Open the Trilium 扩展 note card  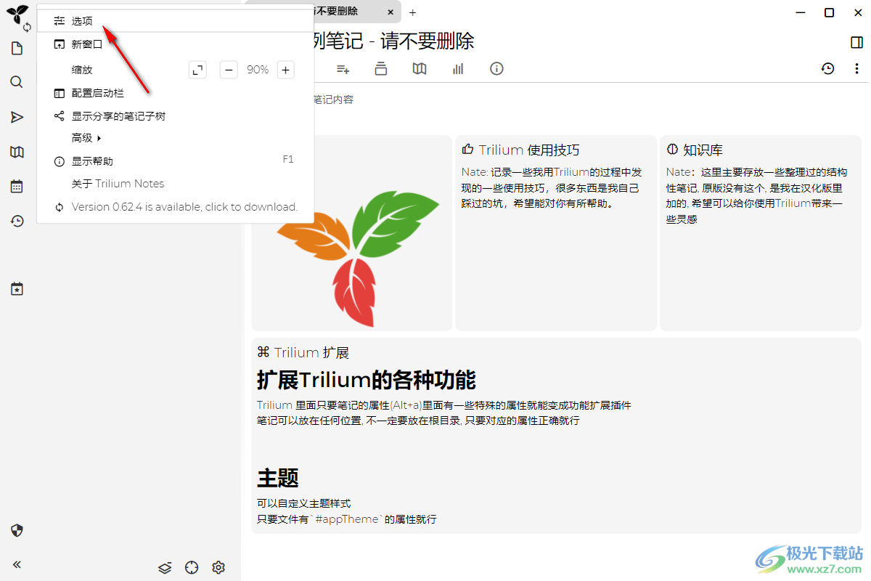[x=556, y=435]
